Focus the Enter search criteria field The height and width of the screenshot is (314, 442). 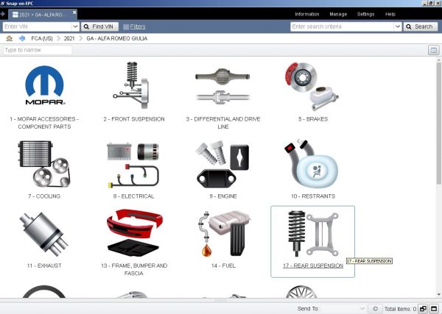342,26
